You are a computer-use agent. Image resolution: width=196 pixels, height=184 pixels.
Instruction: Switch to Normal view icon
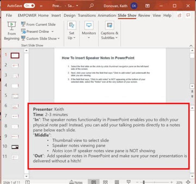pos(94,182)
